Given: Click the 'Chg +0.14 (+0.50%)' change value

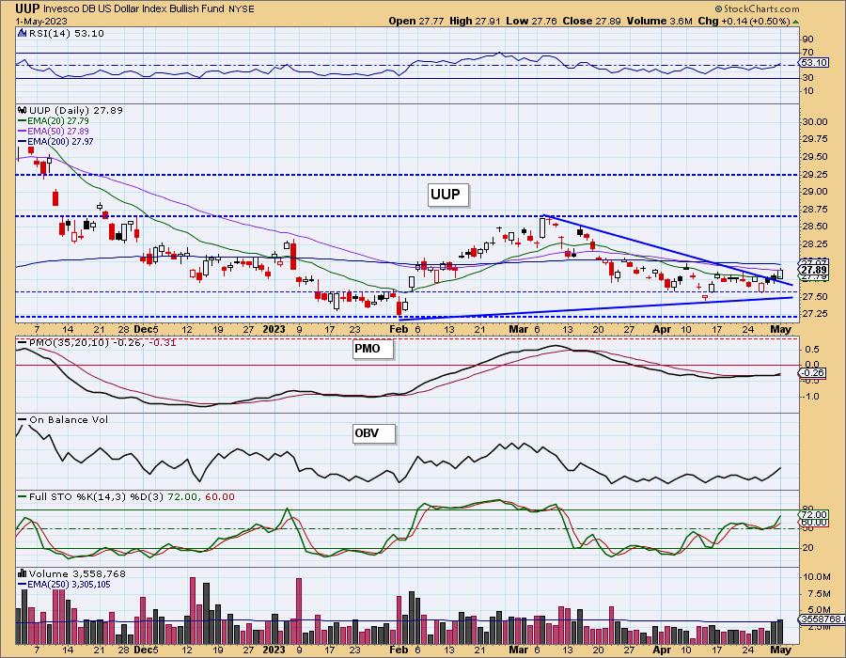Looking at the screenshot, I should pyautogui.click(x=744, y=21).
